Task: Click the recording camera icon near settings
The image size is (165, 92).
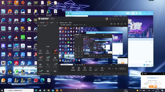Action: pyautogui.click(x=109, y=69)
